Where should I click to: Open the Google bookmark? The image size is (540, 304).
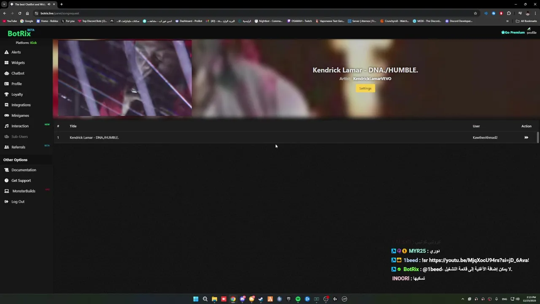point(27,21)
